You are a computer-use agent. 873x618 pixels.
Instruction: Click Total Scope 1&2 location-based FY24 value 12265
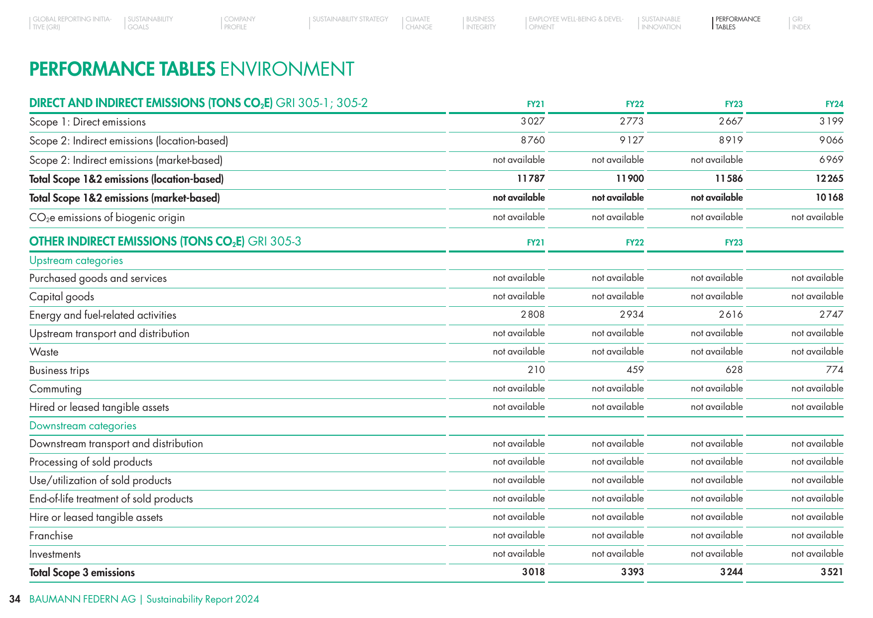coord(829,179)
